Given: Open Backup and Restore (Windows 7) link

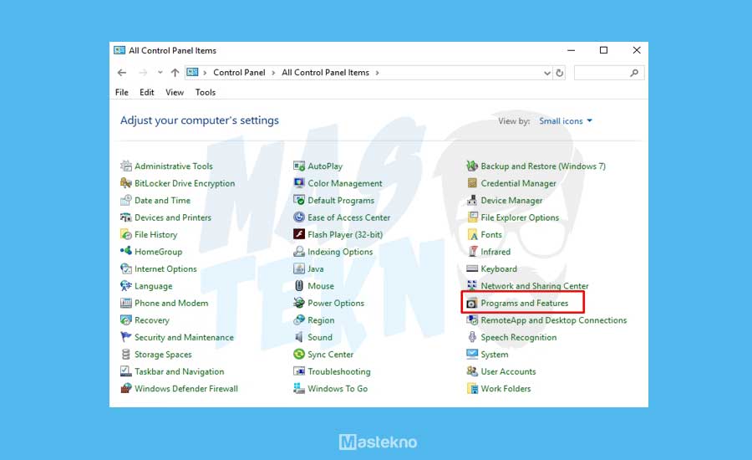Looking at the screenshot, I should tap(543, 166).
